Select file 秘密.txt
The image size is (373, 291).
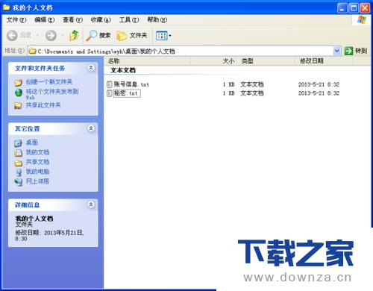coord(127,93)
